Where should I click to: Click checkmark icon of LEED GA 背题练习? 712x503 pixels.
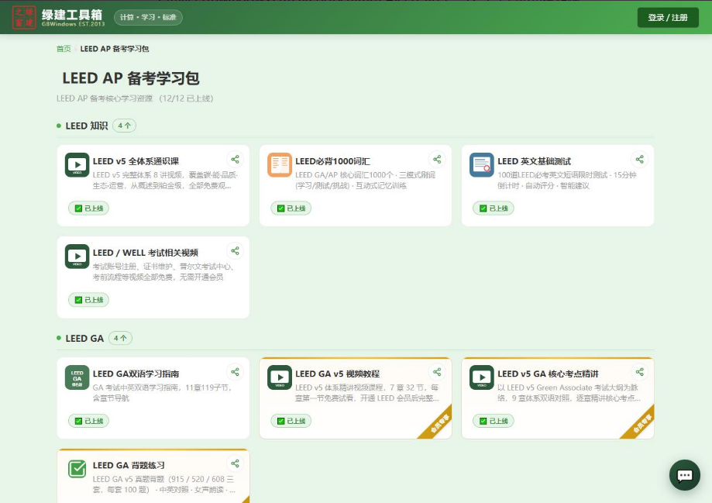pyautogui.click(x=77, y=469)
